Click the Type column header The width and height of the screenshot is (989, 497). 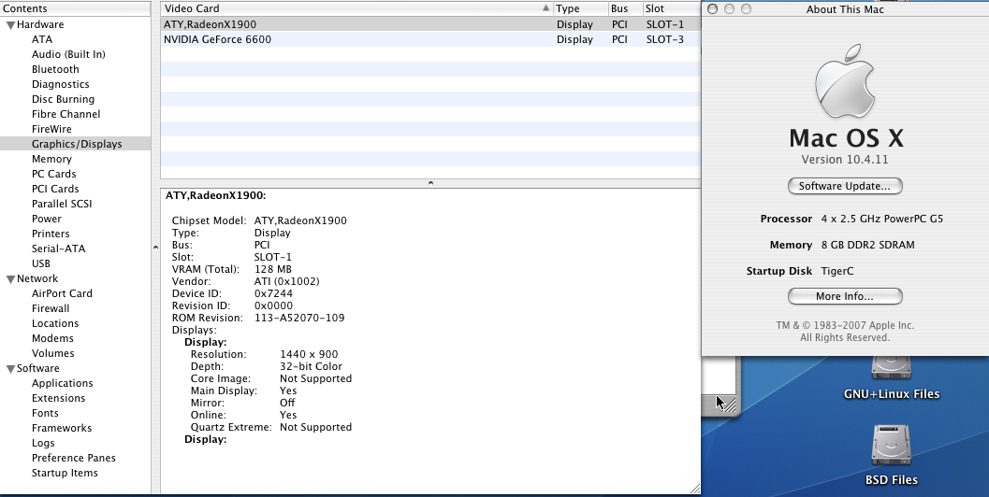[580, 8]
